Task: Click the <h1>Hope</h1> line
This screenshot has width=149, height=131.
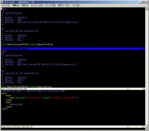Action: tap(16, 104)
